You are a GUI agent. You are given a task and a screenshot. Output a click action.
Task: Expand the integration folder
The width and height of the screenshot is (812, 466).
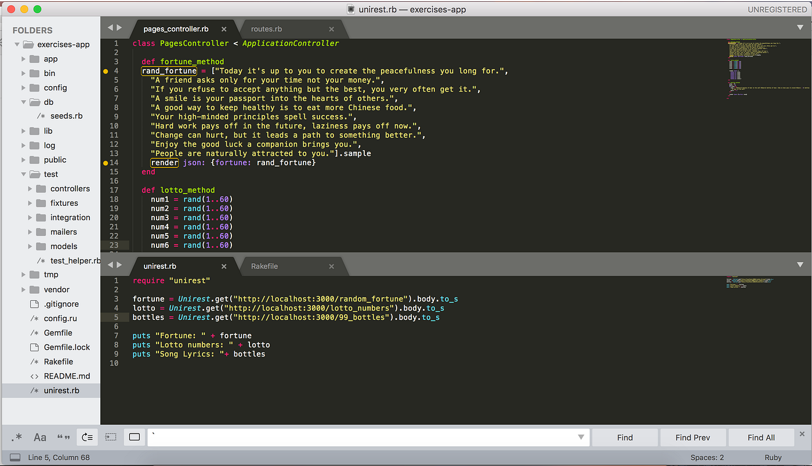click(x=30, y=218)
